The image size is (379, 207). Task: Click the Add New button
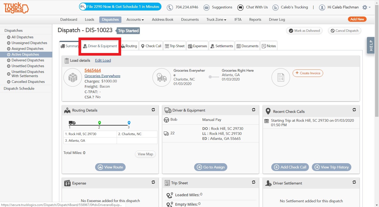point(357,19)
